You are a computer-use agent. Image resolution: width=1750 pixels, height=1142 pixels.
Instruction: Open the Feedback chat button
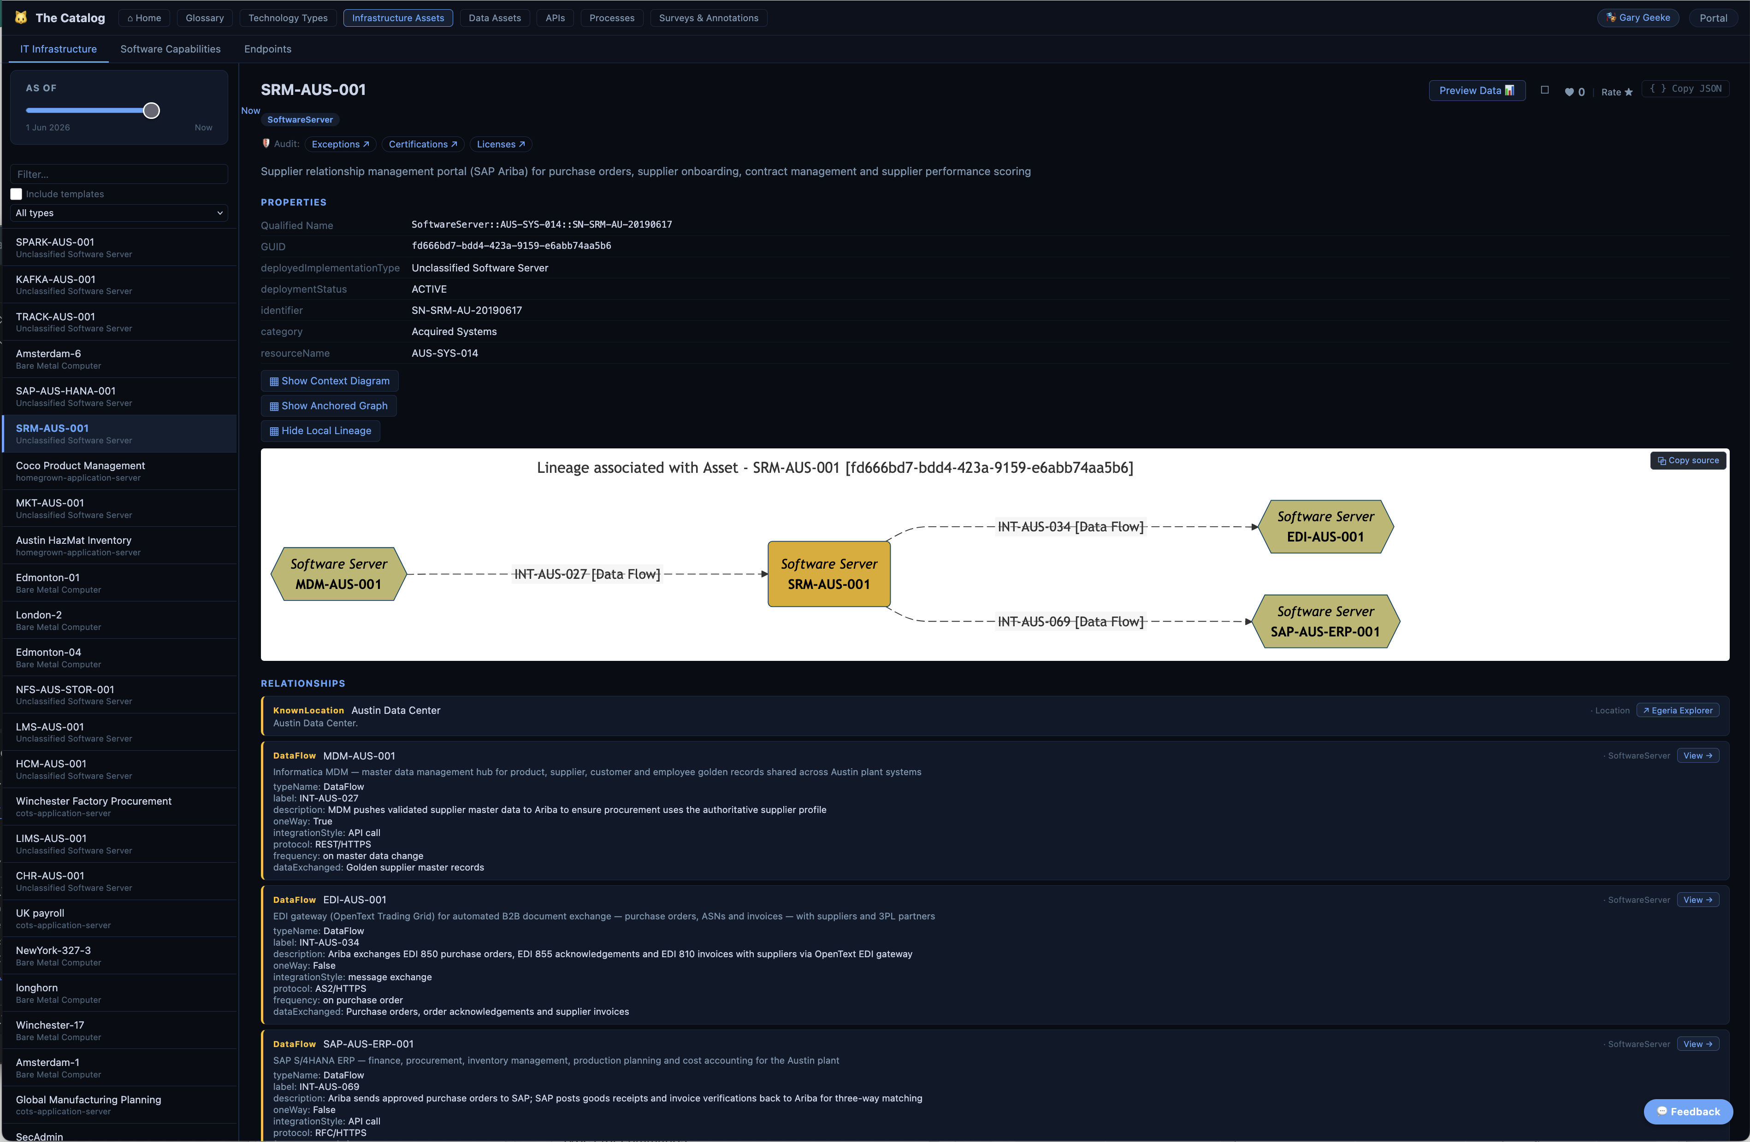pyautogui.click(x=1688, y=1111)
